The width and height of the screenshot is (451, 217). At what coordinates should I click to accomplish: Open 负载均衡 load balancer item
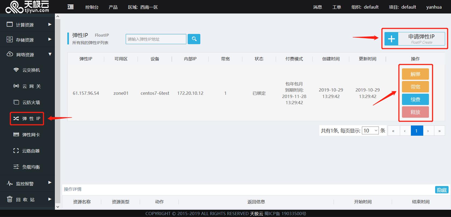(27, 167)
